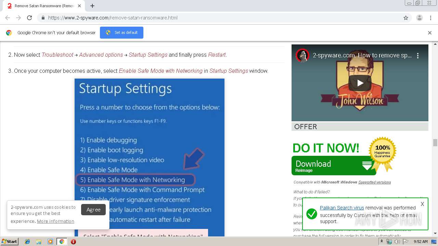Show hidden system tray icons
The width and height of the screenshot is (438, 246).
coord(382,242)
